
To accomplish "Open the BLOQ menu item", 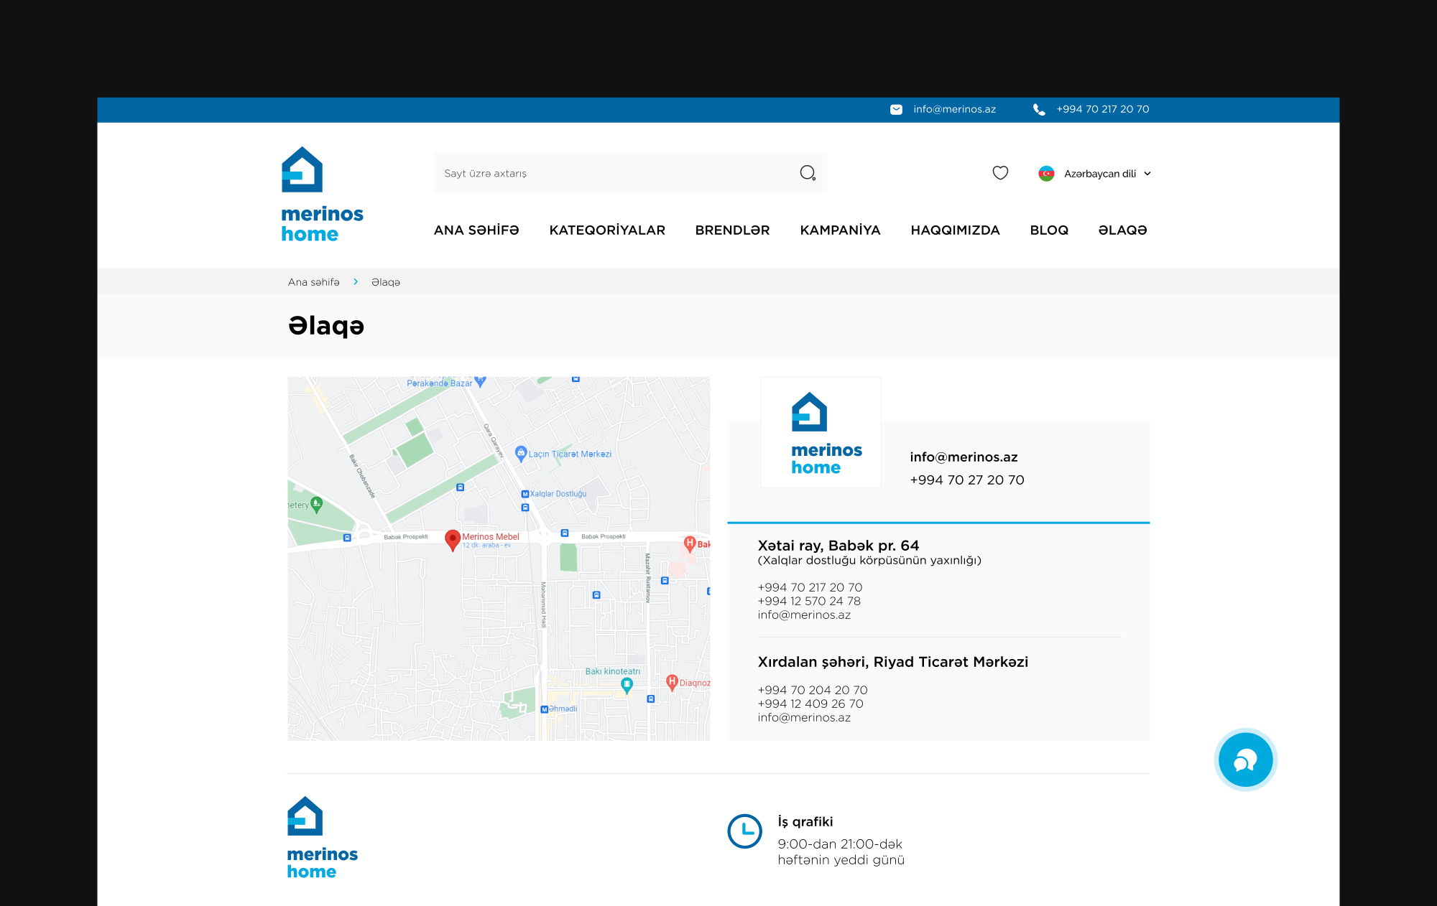I will pos(1049,230).
